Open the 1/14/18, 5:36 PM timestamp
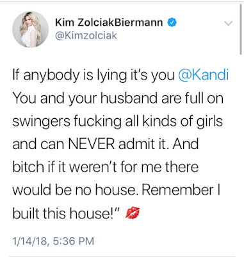The width and height of the screenshot is (244, 257). (x=53, y=241)
